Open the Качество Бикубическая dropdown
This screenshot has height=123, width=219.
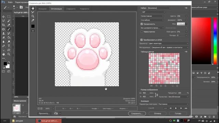pyautogui.click(x=178, y=97)
